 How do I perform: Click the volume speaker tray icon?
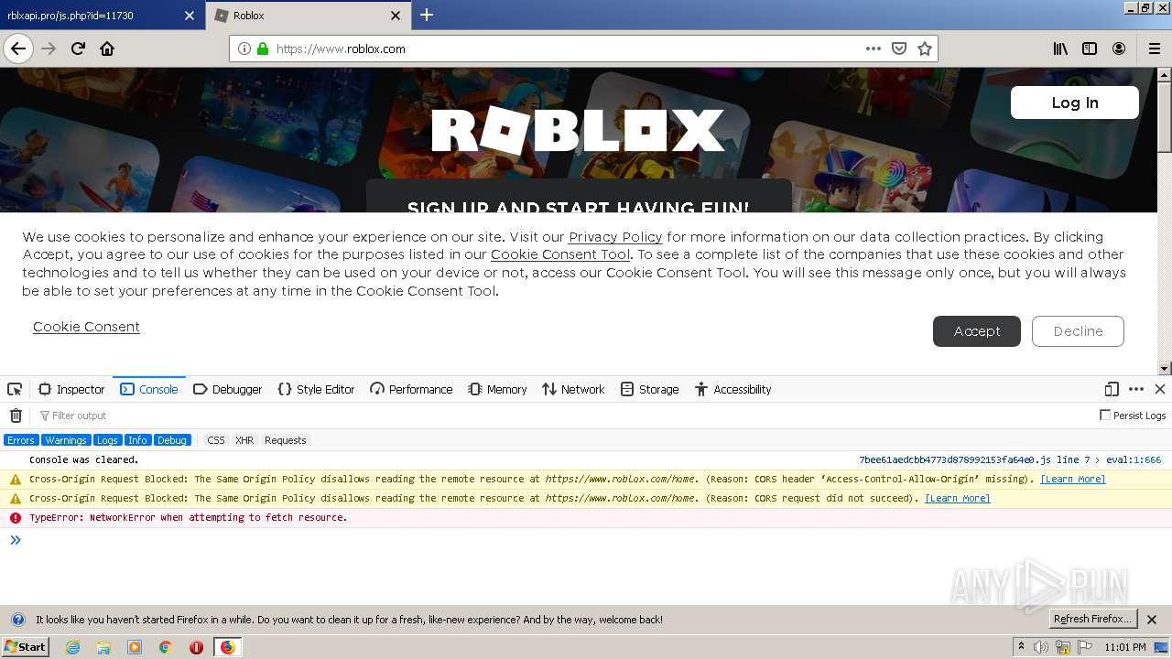(x=1041, y=647)
